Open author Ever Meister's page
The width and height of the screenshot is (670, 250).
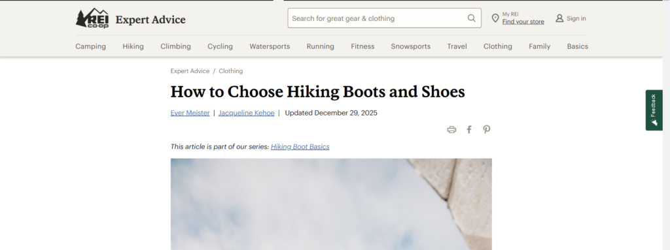(190, 113)
